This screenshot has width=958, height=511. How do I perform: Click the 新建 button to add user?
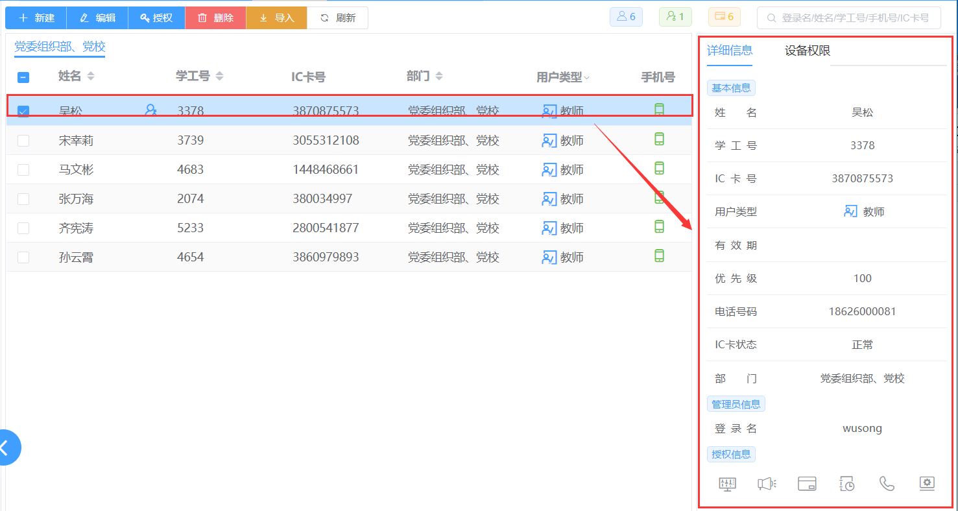click(x=36, y=18)
